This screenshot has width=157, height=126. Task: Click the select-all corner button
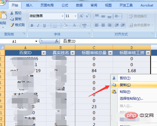(2, 48)
